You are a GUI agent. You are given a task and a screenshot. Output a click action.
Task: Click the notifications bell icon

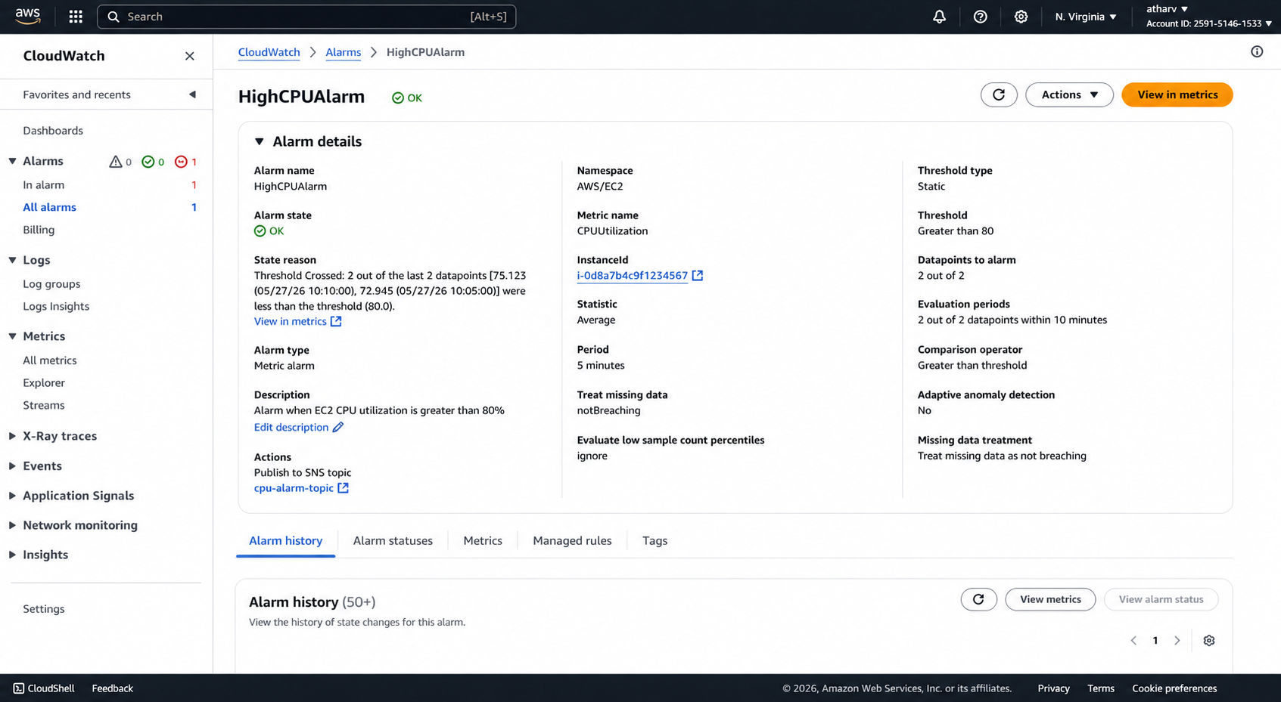click(x=939, y=17)
